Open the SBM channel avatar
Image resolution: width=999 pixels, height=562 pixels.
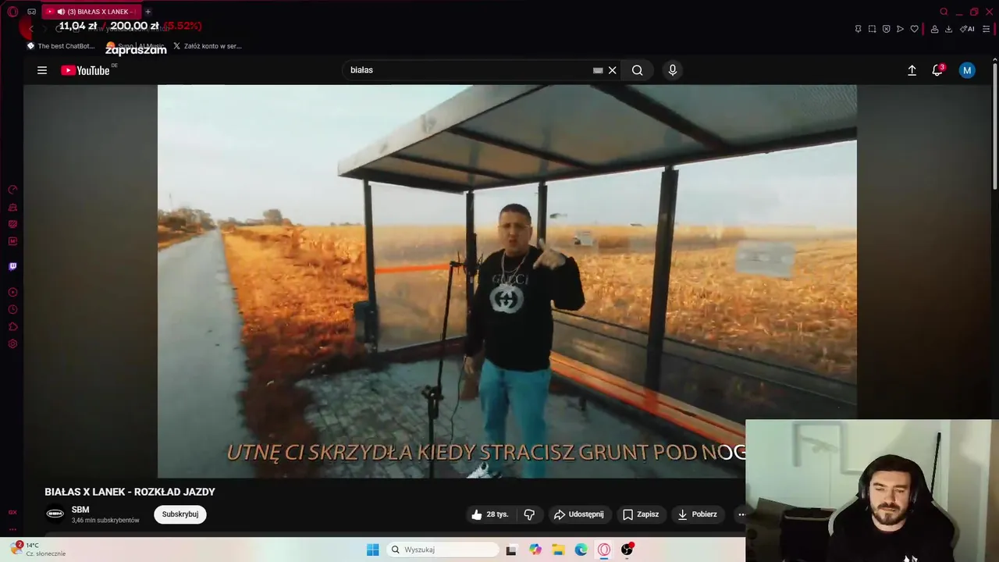55,514
